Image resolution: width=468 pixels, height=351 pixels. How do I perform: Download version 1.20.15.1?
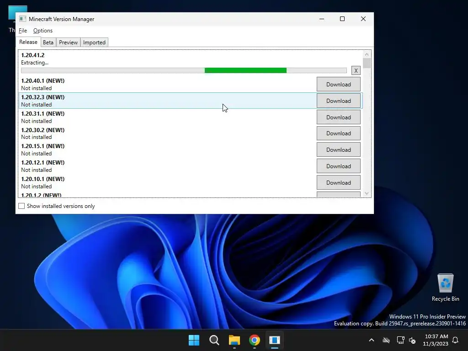pyautogui.click(x=339, y=150)
